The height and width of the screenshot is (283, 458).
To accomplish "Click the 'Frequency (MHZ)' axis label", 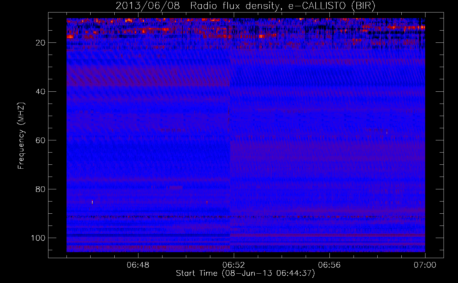I will tap(21, 136).
